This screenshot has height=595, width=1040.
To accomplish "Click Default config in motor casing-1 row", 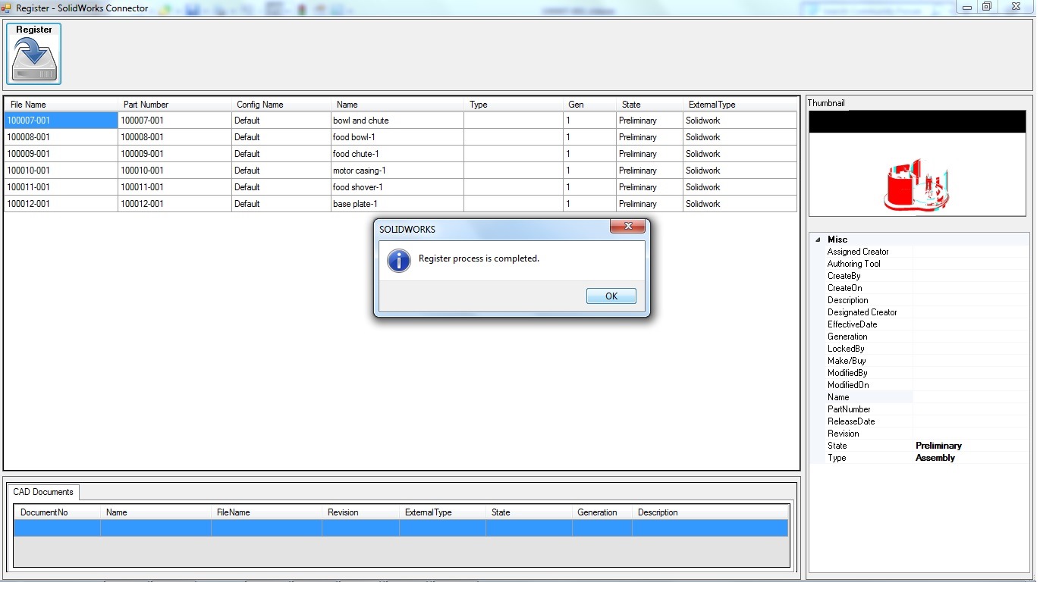I will (281, 171).
